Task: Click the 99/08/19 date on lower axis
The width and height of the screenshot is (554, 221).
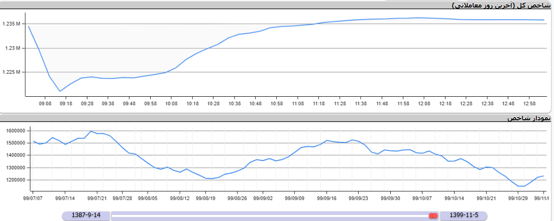Action: coord(205,198)
